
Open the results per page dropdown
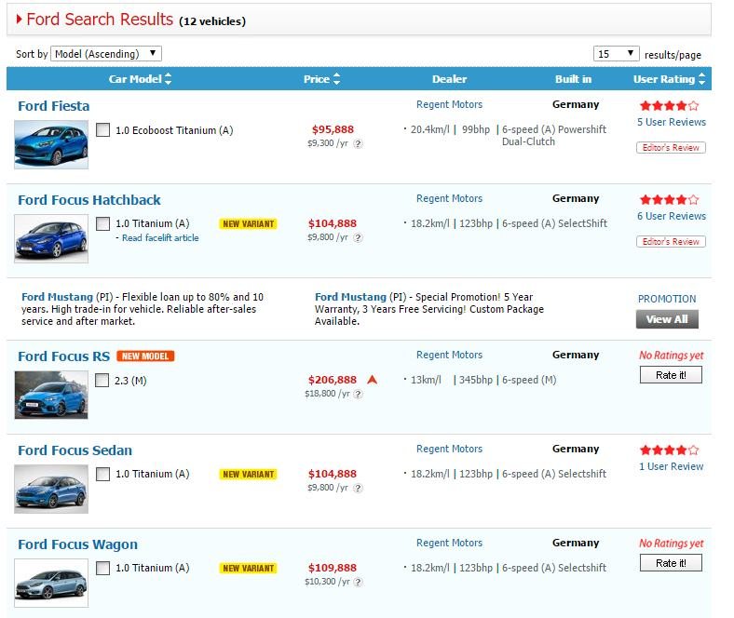[x=616, y=54]
